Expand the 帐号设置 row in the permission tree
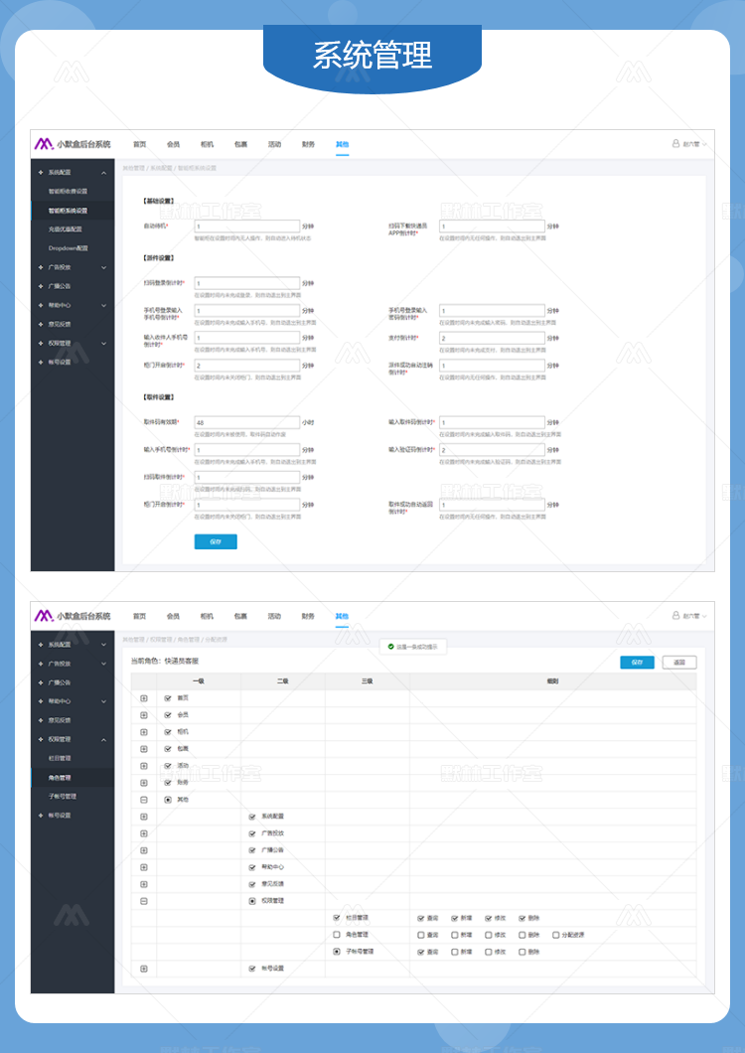Screen dimensions: 745x1053 click(x=144, y=969)
